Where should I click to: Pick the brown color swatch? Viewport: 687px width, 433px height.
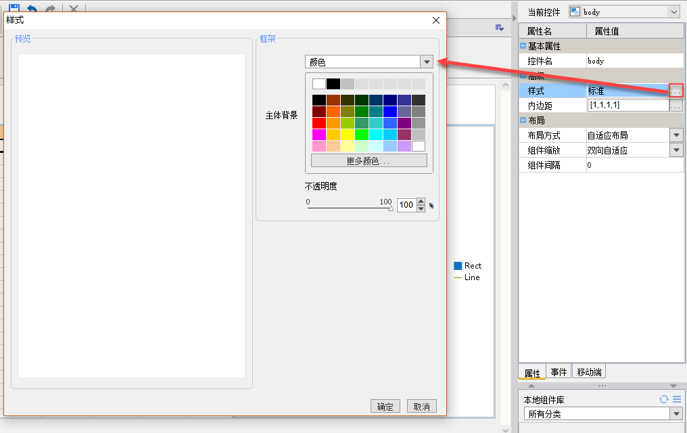coord(333,100)
